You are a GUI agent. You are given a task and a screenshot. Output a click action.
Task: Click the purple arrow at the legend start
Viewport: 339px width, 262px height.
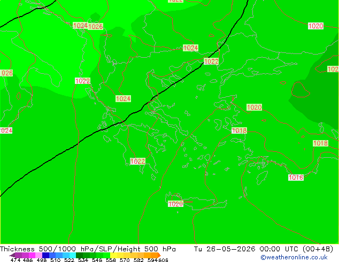12,256
